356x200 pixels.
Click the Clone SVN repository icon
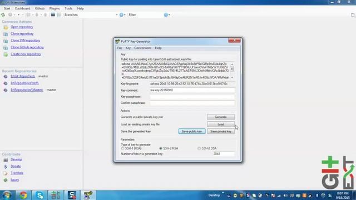(6, 41)
